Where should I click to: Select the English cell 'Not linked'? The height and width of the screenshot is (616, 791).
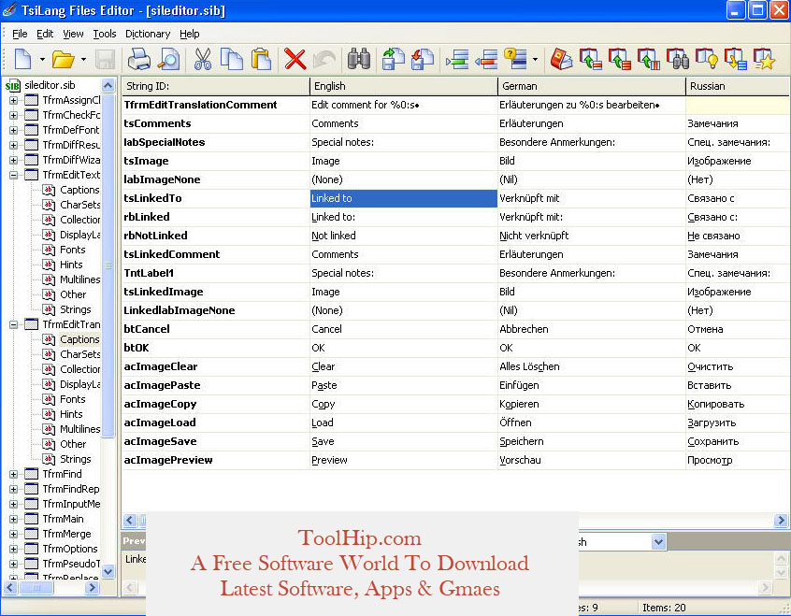404,236
